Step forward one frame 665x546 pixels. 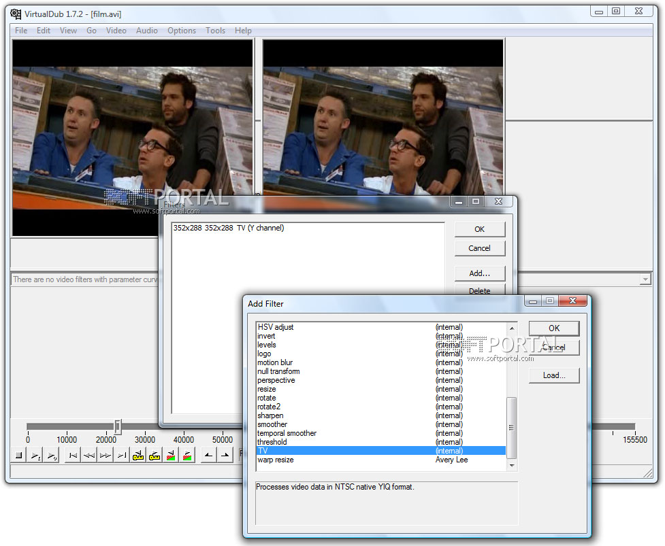point(106,456)
